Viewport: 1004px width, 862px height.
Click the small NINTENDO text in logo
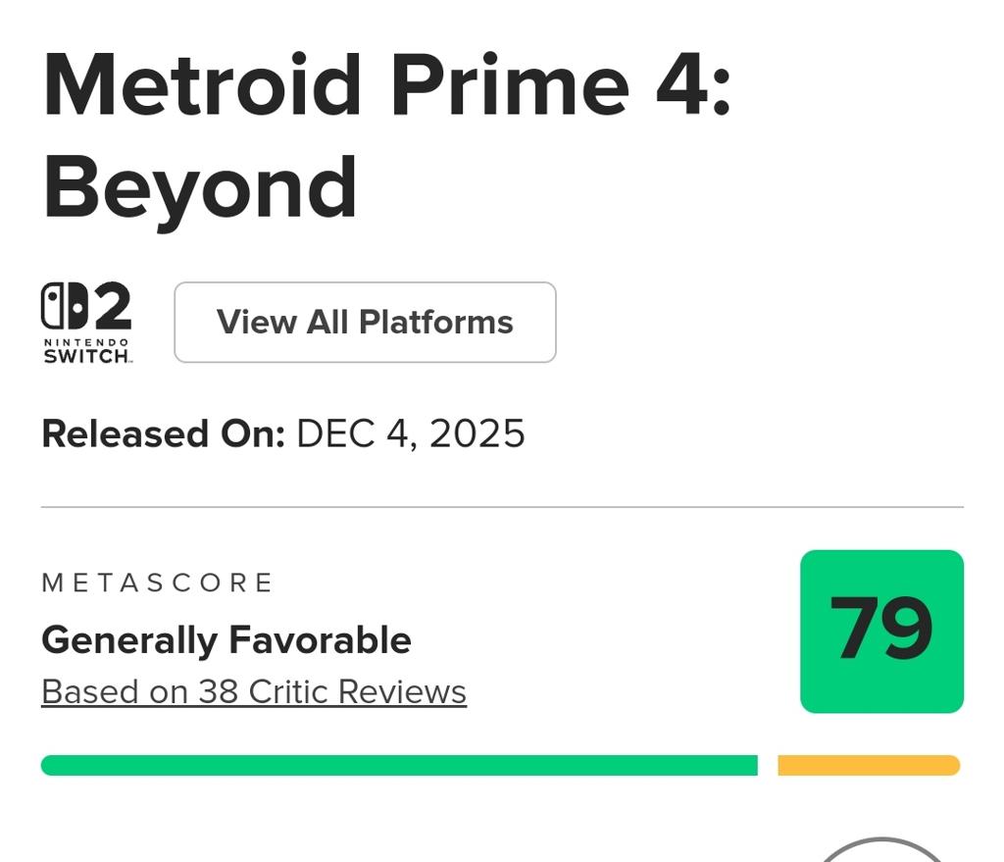click(86, 341)
